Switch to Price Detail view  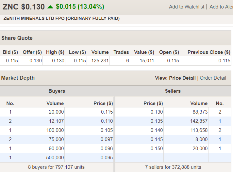coord(182,78)
